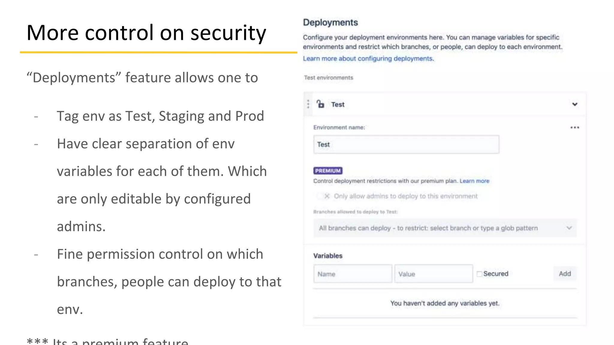Click the 'More control on security' slide title
Viewport: 614px width, 345px height.
(146, 33)
